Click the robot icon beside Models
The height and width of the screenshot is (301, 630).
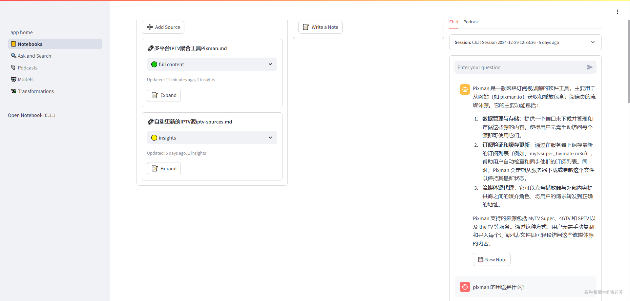point(13,79)
